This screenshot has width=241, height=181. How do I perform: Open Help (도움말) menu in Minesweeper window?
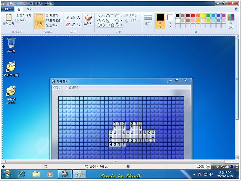click(x=72, y=87)
